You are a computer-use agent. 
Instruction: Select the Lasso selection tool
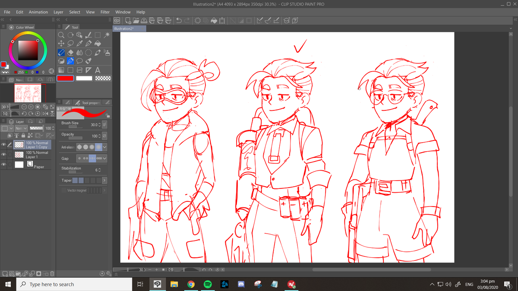coord(70,43)
